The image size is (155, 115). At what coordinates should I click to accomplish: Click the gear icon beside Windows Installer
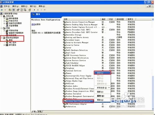click(x=64, y=94)
